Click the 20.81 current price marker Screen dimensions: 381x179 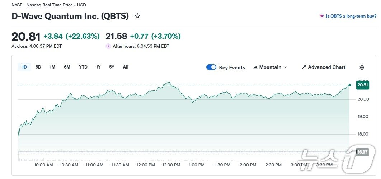click(362, 85)
